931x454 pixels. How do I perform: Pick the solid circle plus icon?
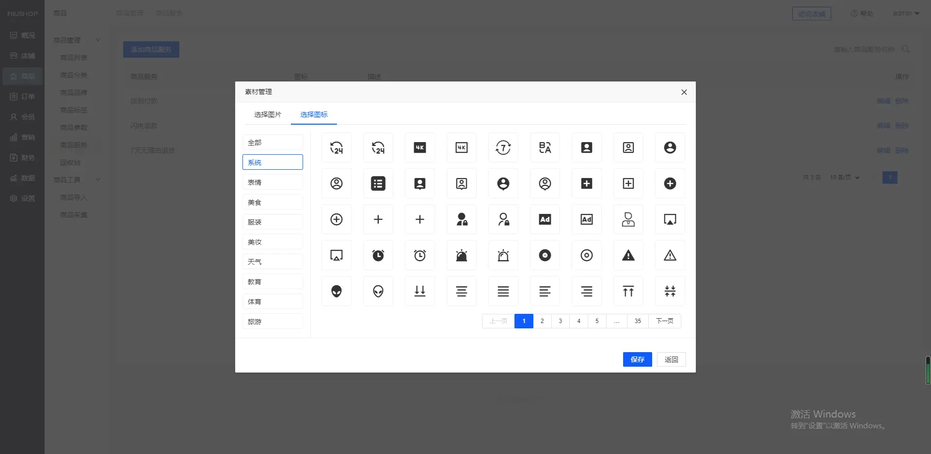670,183
